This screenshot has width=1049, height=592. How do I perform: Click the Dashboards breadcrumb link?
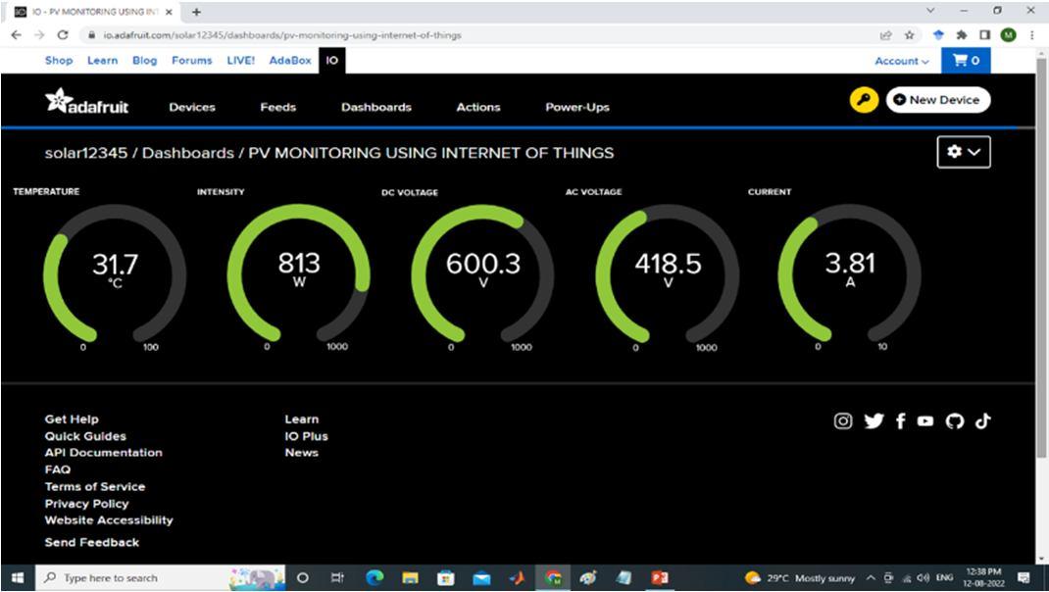(x=188, y=153)
